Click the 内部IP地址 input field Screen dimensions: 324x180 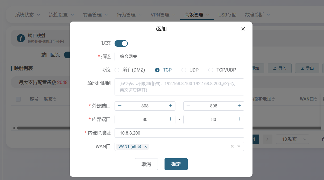pos(179,133)
